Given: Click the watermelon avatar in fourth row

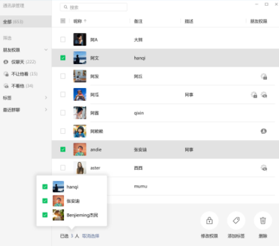Looking at the screenshot, I should pyautogui.click(x=80, y=94).
